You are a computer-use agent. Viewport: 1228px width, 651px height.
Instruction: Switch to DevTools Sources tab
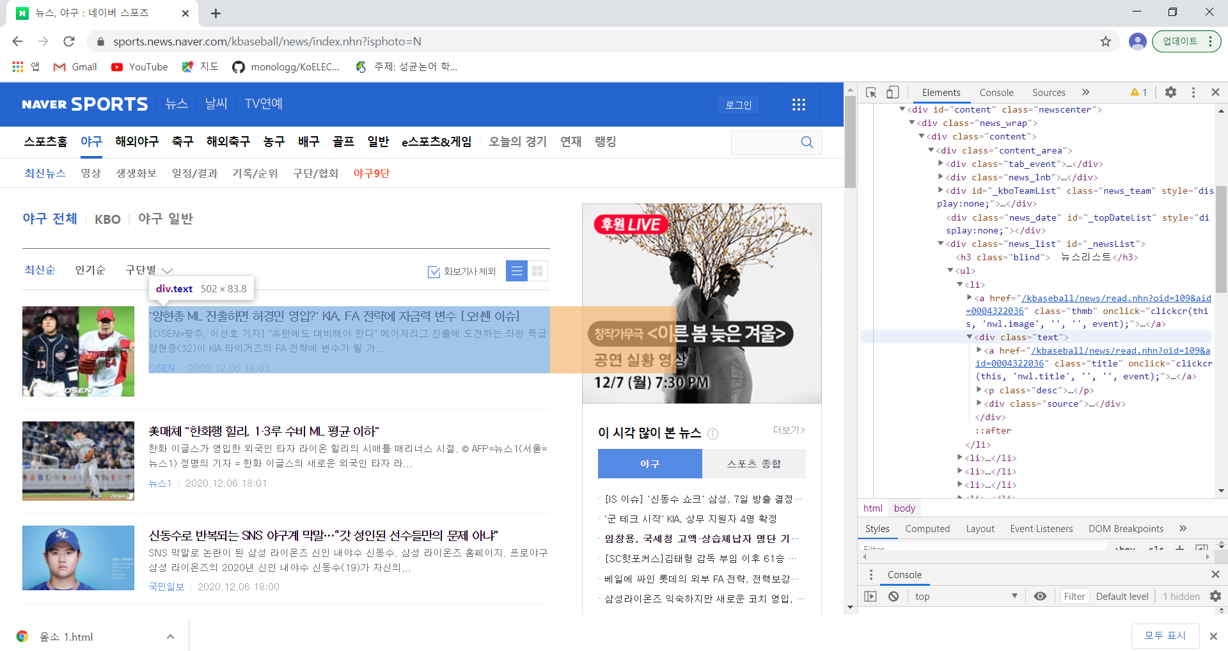click(1049, 92)
